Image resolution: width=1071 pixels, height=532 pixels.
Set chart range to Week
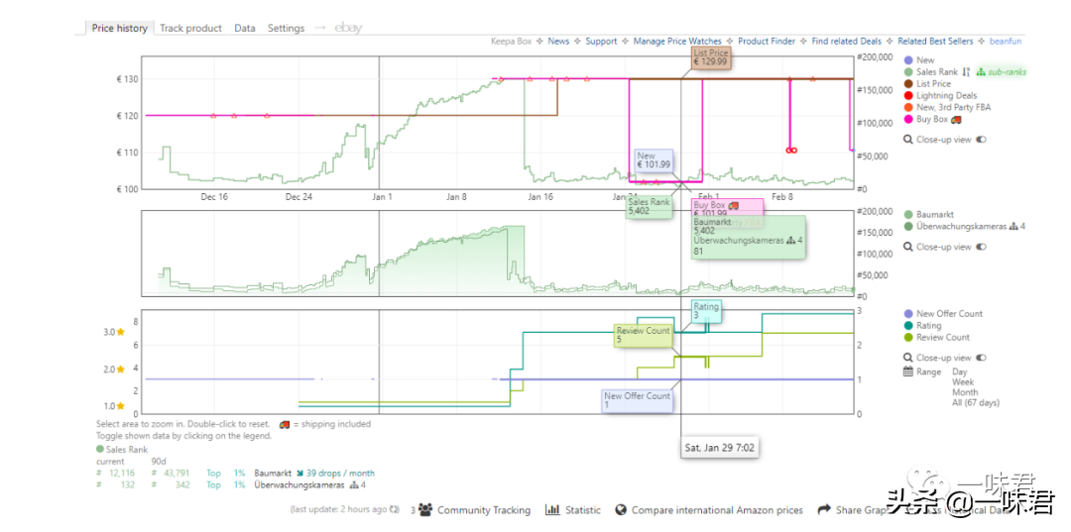click(x=963, y=382)
